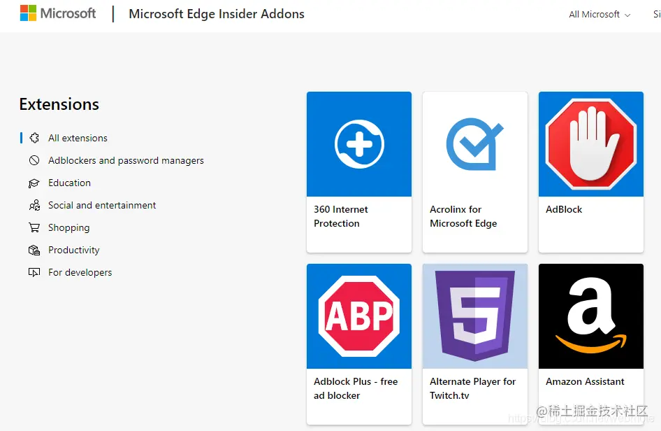This screenshot has width=661, height=431.
Task: Click Acrolinx for Microsoft Edge title
Action: coord(463,216)
